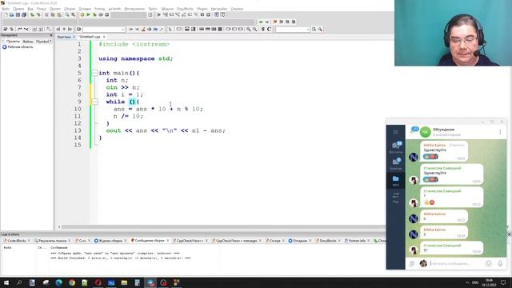Click the Open file toolbar icon
Image resolution: width=512 pixels, height=288 pixels.
(12, 14)
